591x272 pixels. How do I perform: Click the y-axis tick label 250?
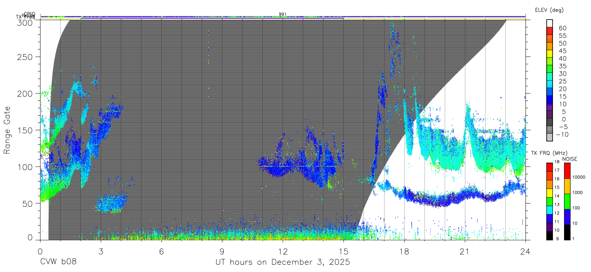[x=25, y=57]
